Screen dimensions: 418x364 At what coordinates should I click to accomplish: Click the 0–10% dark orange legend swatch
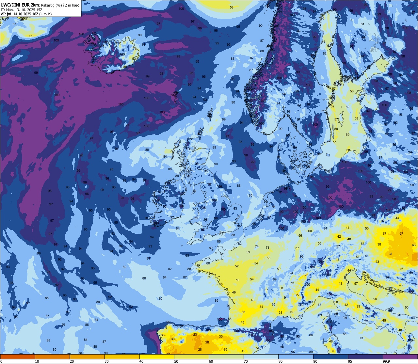(x=18, y=357)
